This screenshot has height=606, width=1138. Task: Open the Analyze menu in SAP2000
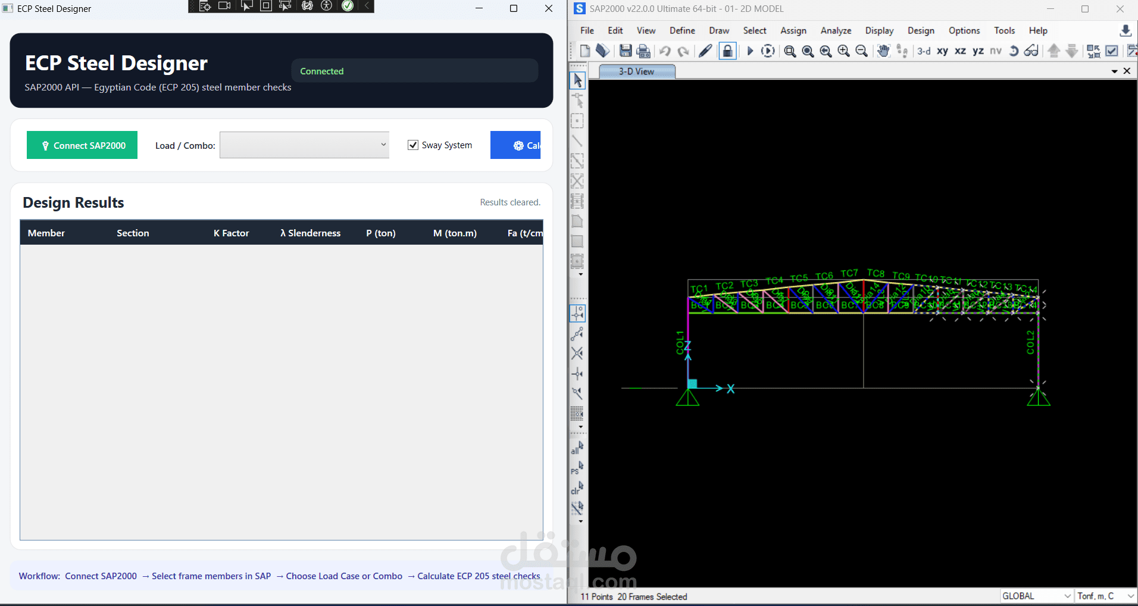836,30
